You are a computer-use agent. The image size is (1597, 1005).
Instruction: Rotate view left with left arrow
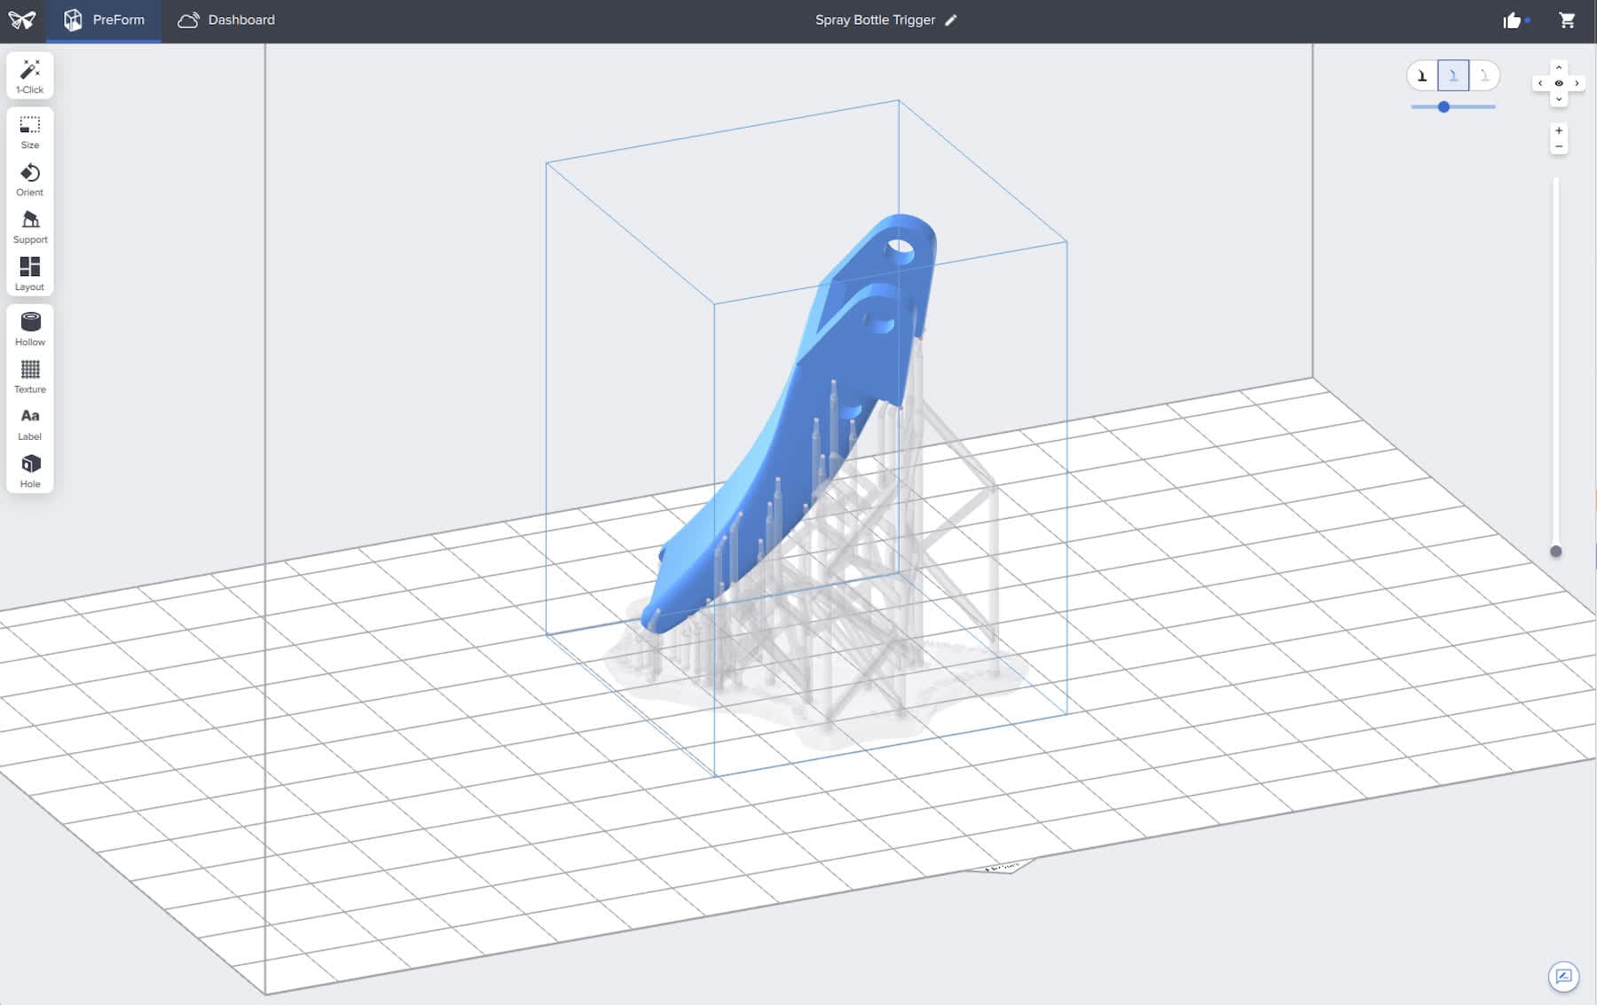[1540, 83]
